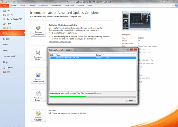Click the Optimize Compatibility button
Viewport: 178px width, 127px height.
click(38, 30)
